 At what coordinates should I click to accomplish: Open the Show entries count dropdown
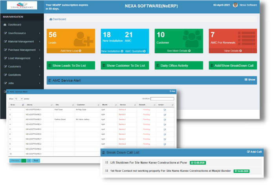[19, 99]
